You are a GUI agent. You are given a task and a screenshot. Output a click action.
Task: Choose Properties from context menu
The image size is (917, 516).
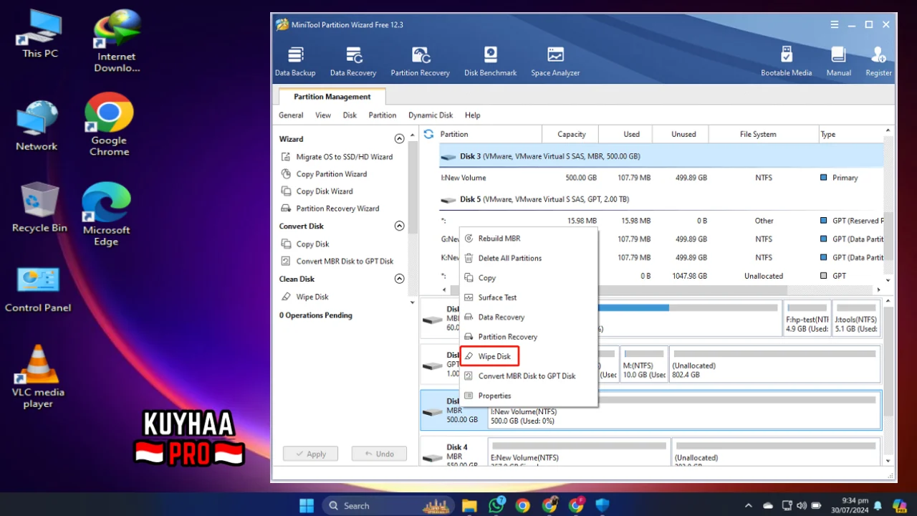[x=528, y=396]
